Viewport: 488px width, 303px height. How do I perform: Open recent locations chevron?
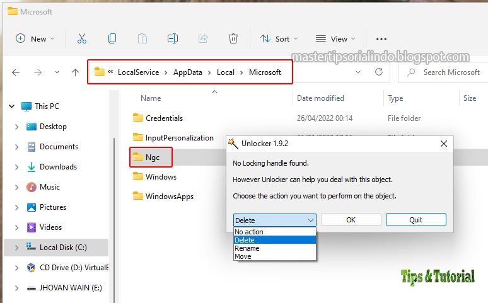(57, 72)
